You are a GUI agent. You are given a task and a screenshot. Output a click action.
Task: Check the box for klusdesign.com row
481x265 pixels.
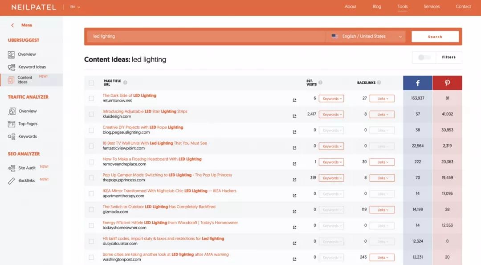(x=91, y=114)
